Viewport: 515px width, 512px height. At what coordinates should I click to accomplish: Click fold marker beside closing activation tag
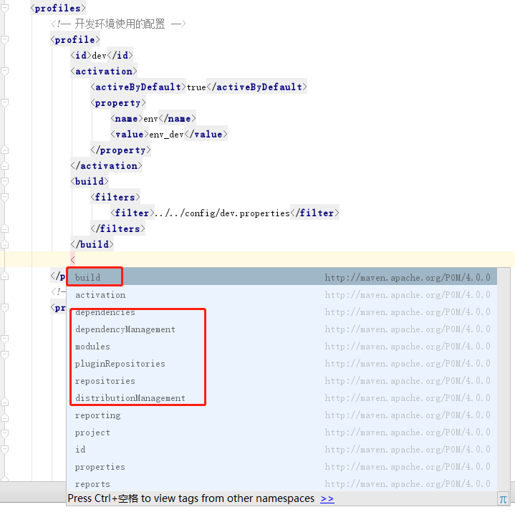point(4,166)
